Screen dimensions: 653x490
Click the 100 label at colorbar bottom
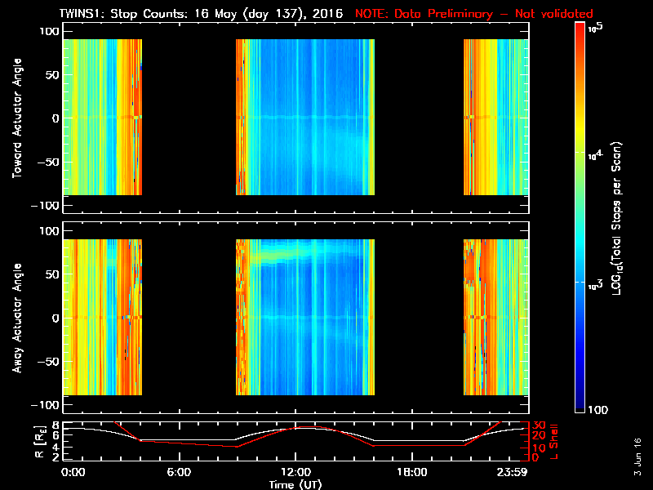click(x=600, y=408)
